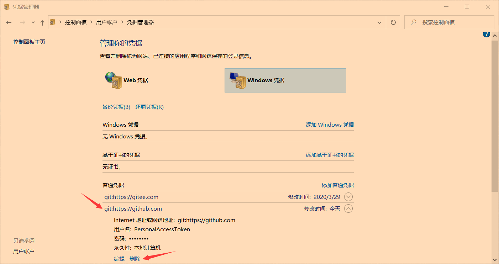Click the 修改时间: 今天 text
The width and height of the screenshot is (499, 264).
[322, 208]
